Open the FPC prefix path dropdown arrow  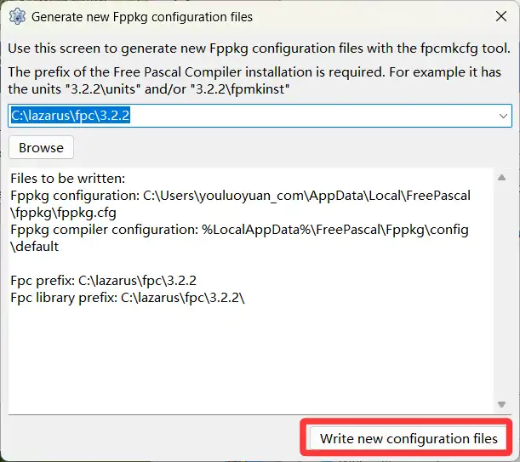click(503, 116)
